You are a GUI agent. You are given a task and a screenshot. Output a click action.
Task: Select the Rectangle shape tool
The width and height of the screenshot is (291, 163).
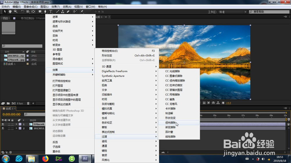[x=40, y=12]
